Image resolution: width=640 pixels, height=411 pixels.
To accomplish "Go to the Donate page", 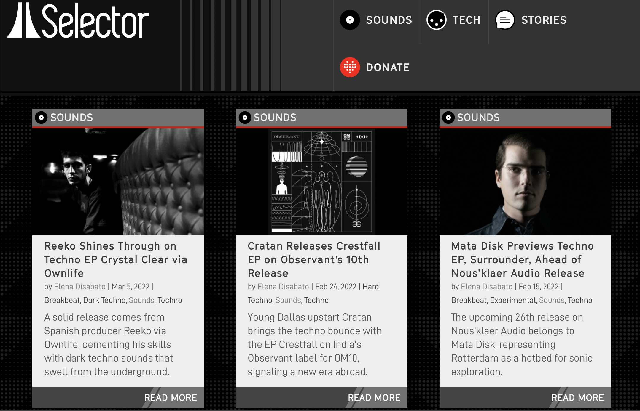I will point(388,68).
